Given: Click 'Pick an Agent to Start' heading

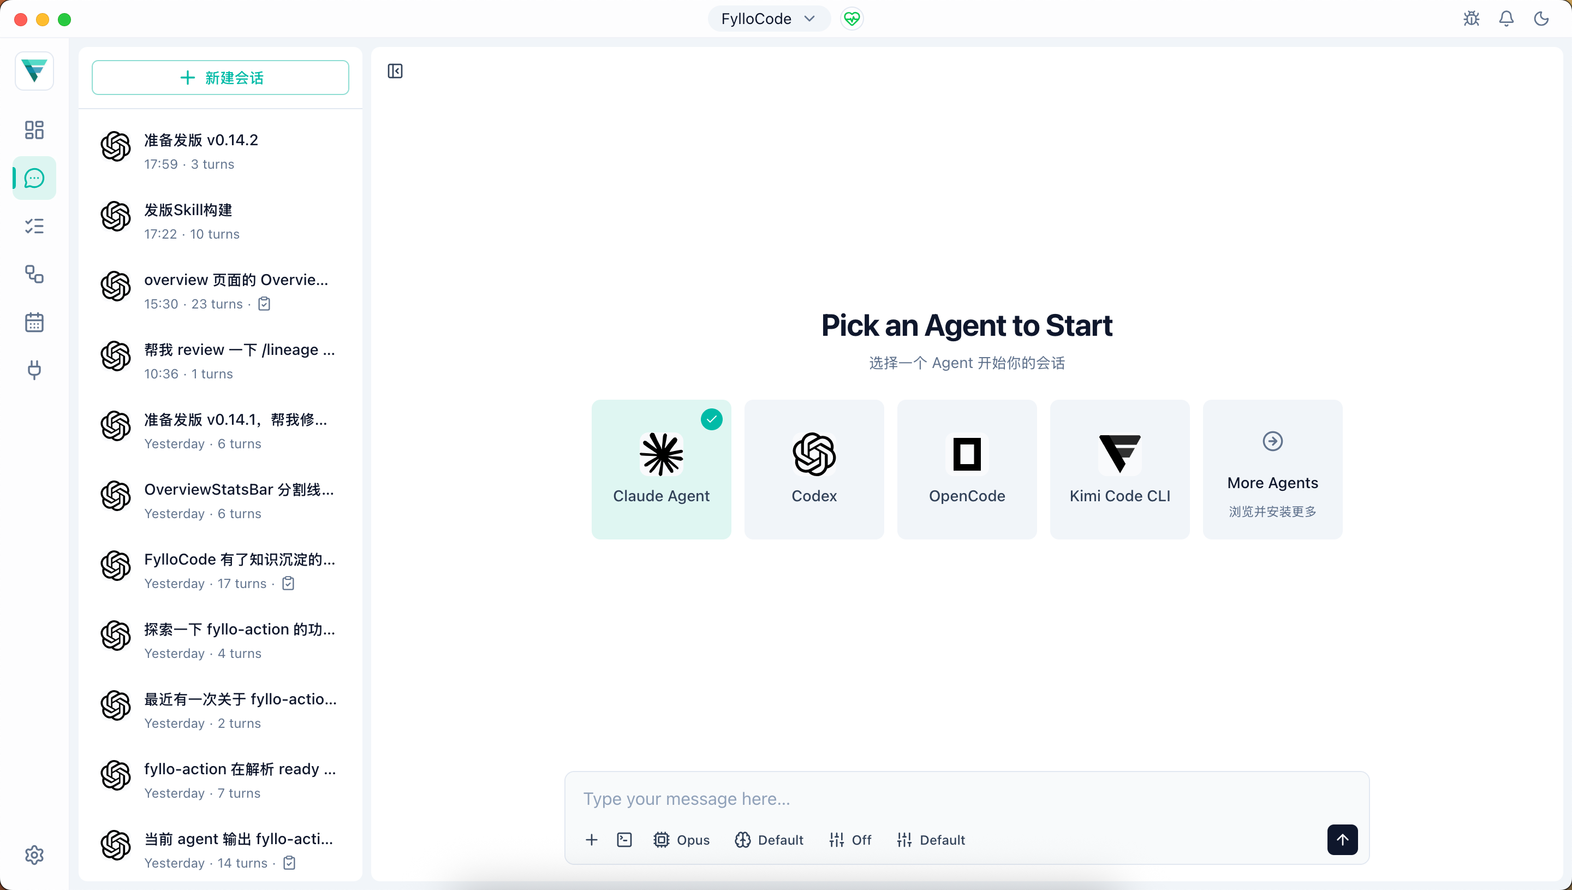Looking at the screenshot, I should (967, 325).
